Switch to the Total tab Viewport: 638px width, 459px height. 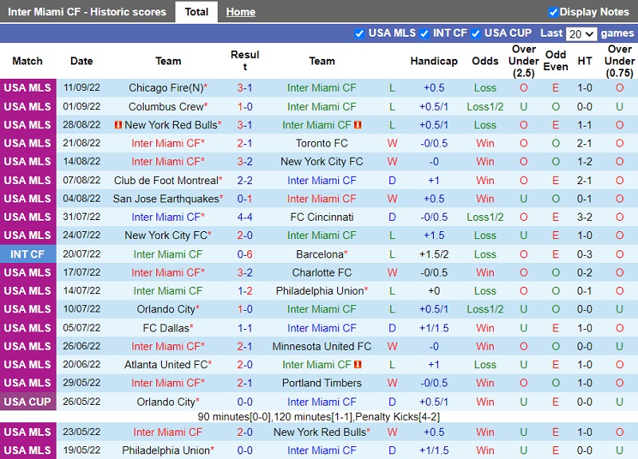[x=196, y=12]
